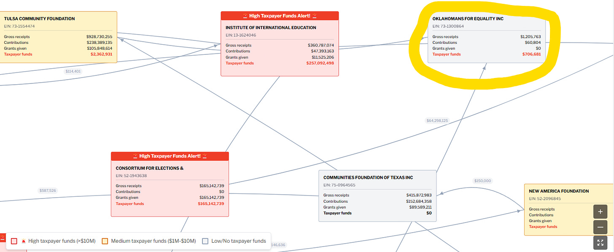The width and height of the screenshot is (614, 252).
Task: Click red High taxpayer funds legend swatch
Action: pos(14,241)
